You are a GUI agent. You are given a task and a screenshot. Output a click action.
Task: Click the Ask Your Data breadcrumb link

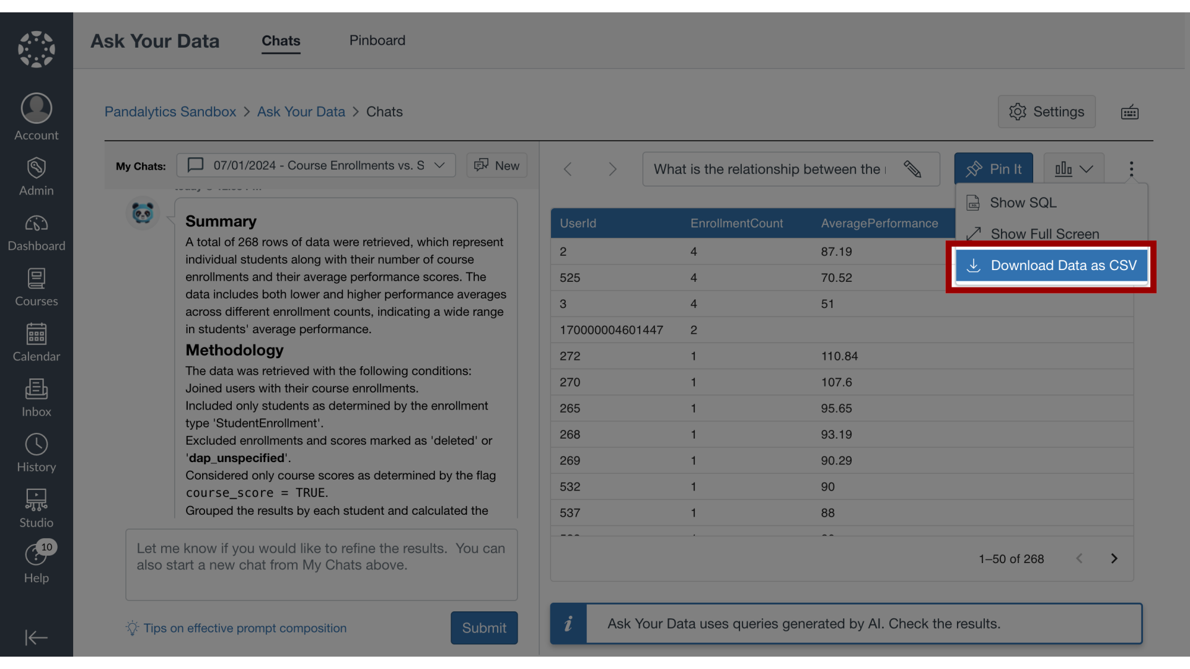point(301,111)
